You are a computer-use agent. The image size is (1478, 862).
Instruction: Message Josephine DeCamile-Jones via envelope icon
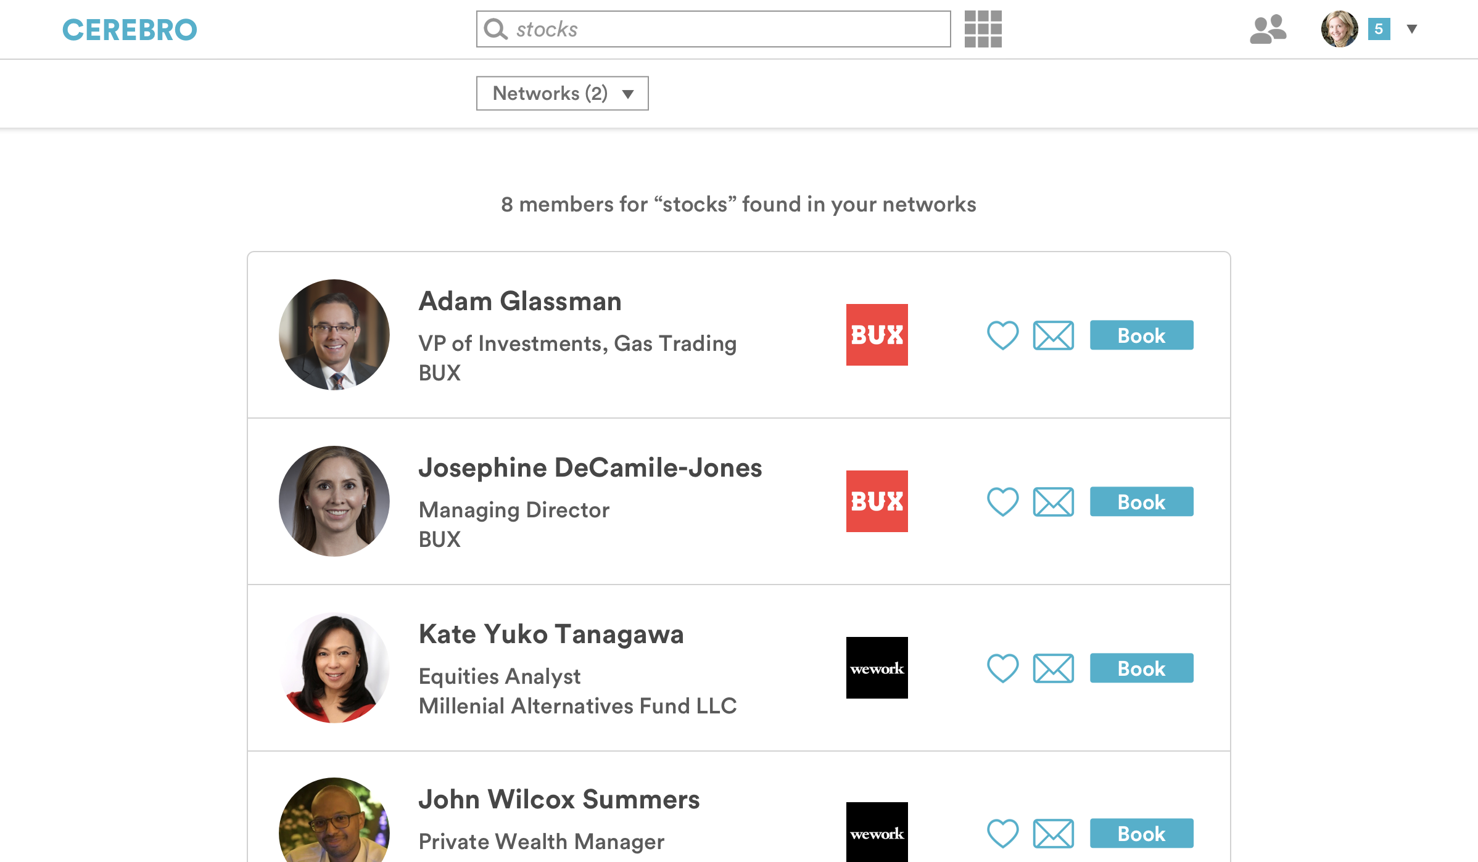pyautogui.click(x=1053, y=502)
